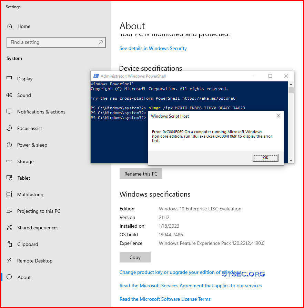This screenshot has height=308, width=304.
Task: Open the Microsoft Software License Terms link
Action: [165, 299]
